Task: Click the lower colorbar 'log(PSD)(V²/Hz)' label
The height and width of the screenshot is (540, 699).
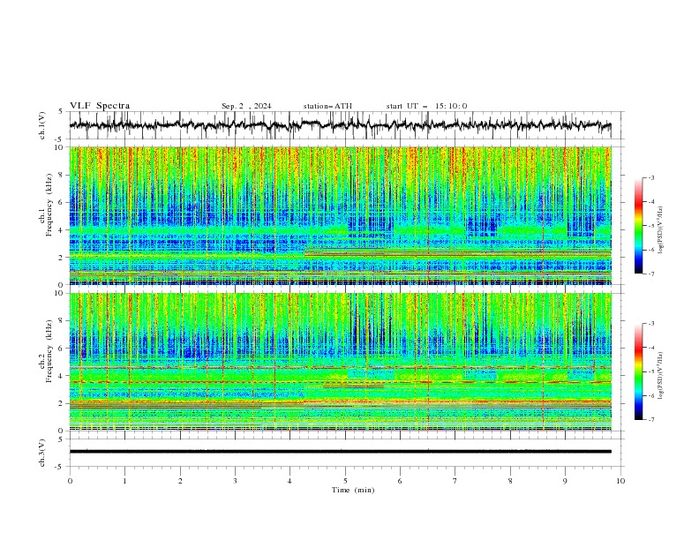Action: tap(661, 376)
